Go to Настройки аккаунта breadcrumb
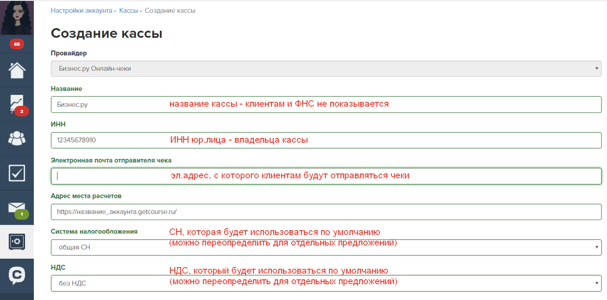Viewport: 607px width, 300px height. (x=81, y=10)
